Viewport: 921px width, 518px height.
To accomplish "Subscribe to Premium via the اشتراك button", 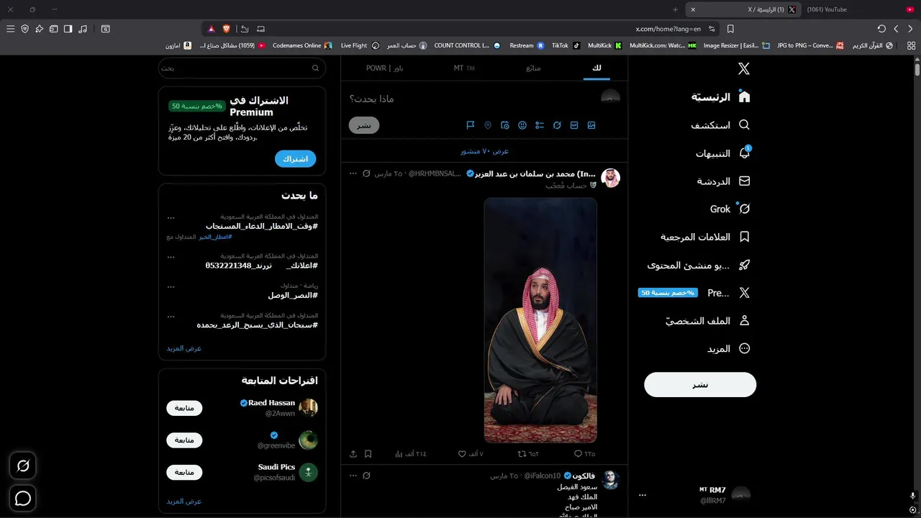I will coord(296,159).
